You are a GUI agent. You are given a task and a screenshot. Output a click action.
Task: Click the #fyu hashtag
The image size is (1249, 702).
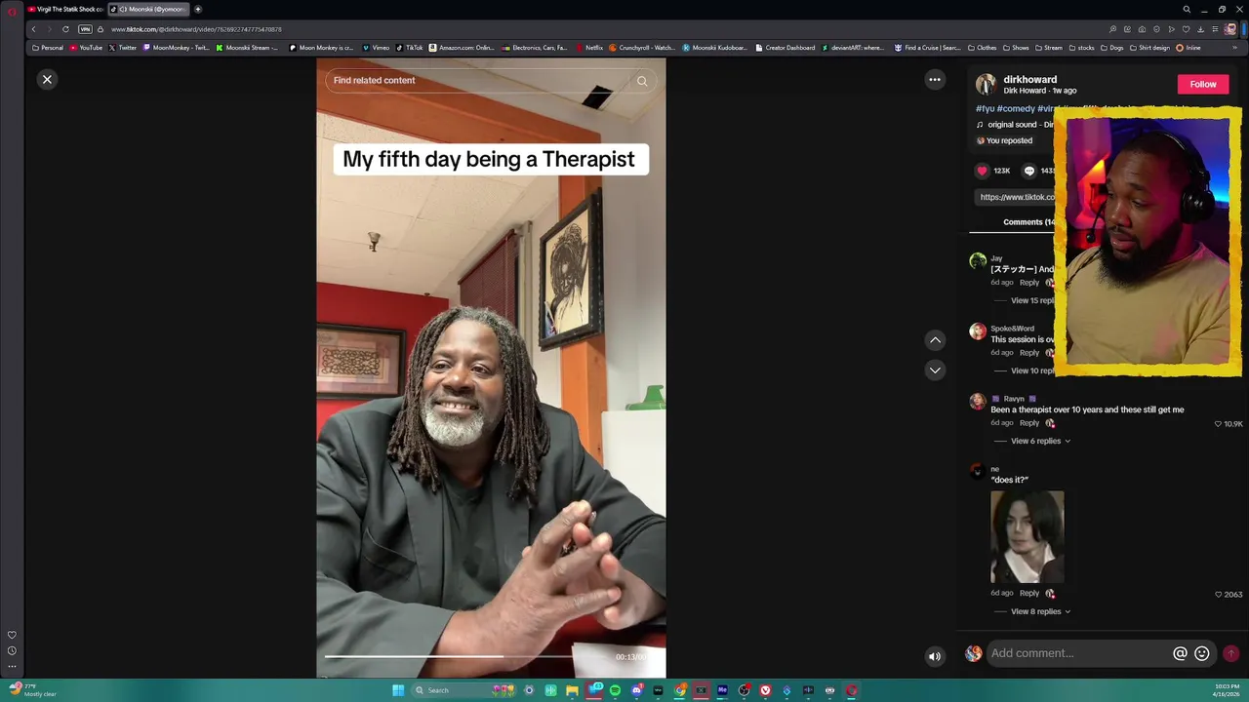tap(985, 109)
